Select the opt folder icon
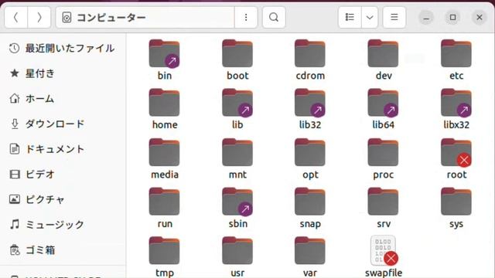The image size is (495, 278). [x=310, y=153]
